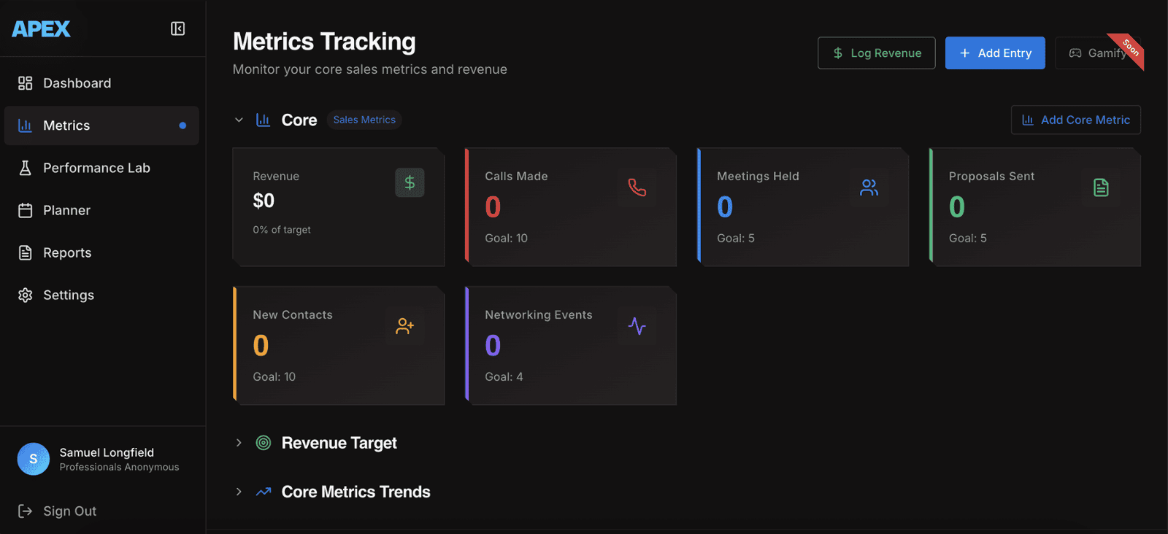The image size is (1168, 534).
Task: Go to Performance Lab in sidebar
Action: pos(96,168)
